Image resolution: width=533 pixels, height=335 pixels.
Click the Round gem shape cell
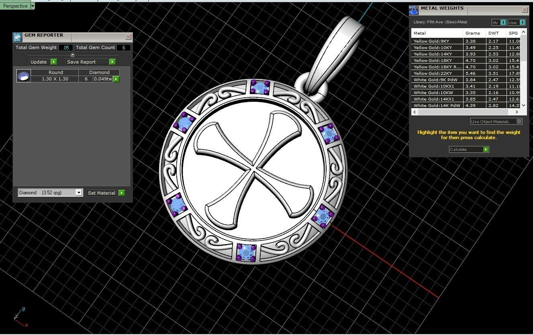tap(55, 72)
